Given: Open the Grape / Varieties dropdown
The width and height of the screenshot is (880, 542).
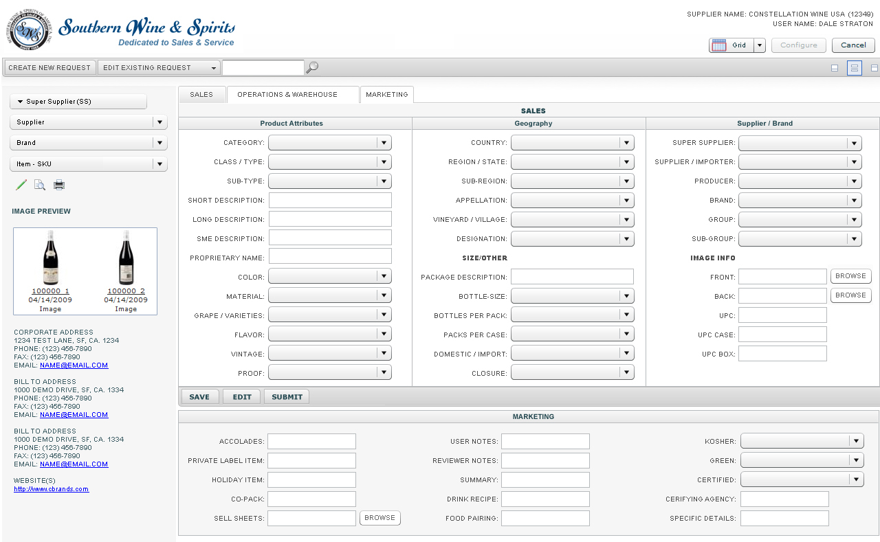Looking at the screenshot, I should [330, 315].
